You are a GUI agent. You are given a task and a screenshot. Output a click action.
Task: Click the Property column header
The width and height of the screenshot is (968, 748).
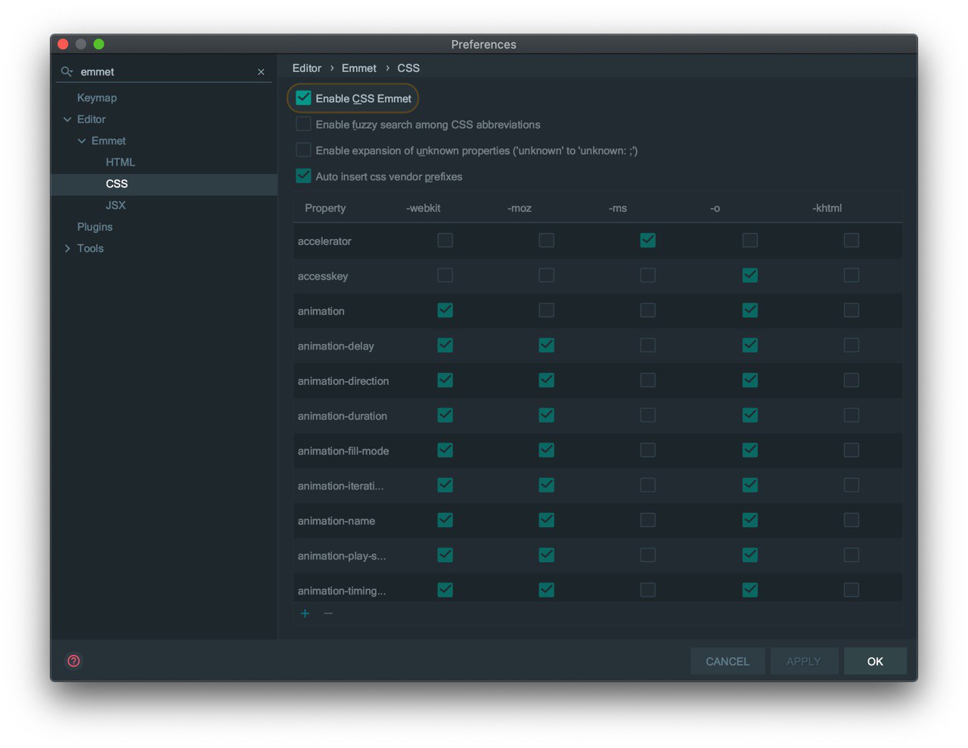click(x=325, y=208)
